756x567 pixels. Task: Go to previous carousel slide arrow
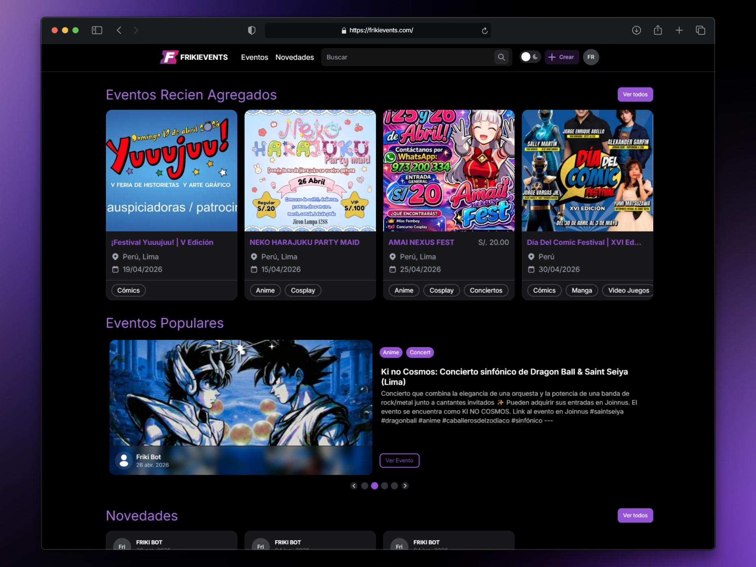pos(354,486)
